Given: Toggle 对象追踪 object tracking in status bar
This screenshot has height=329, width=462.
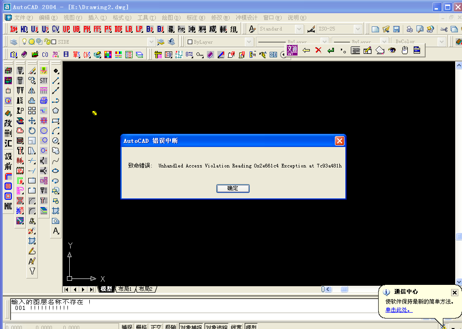Looking at the screenshot, I should pyautogui.click(x=216, y=327).
